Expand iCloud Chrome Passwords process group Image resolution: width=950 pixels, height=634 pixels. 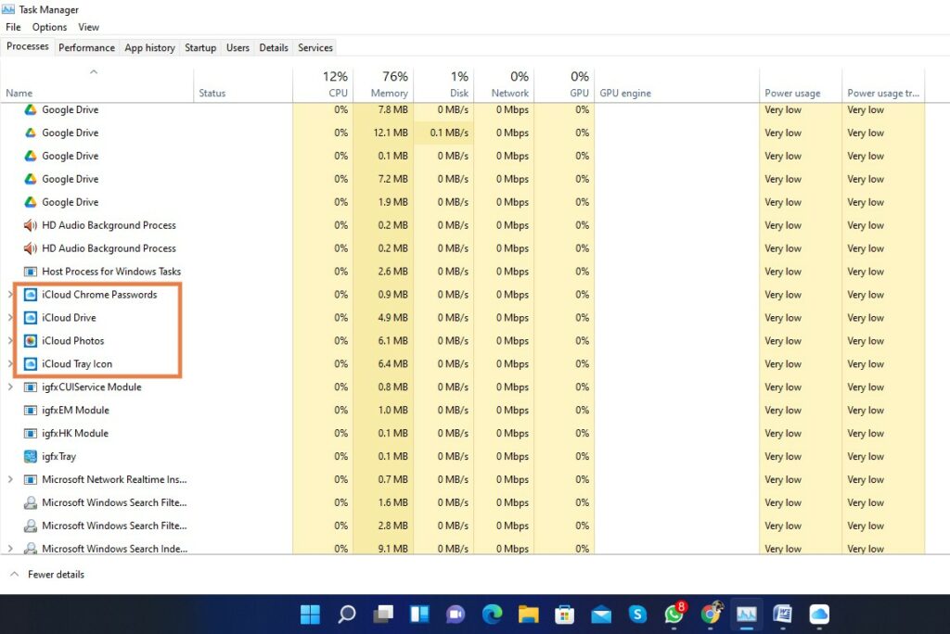click(x=10, y=295)
